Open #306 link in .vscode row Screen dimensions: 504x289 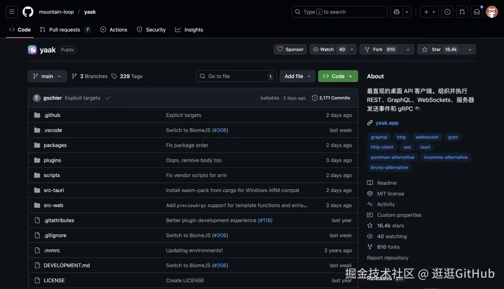coord(220,130)
